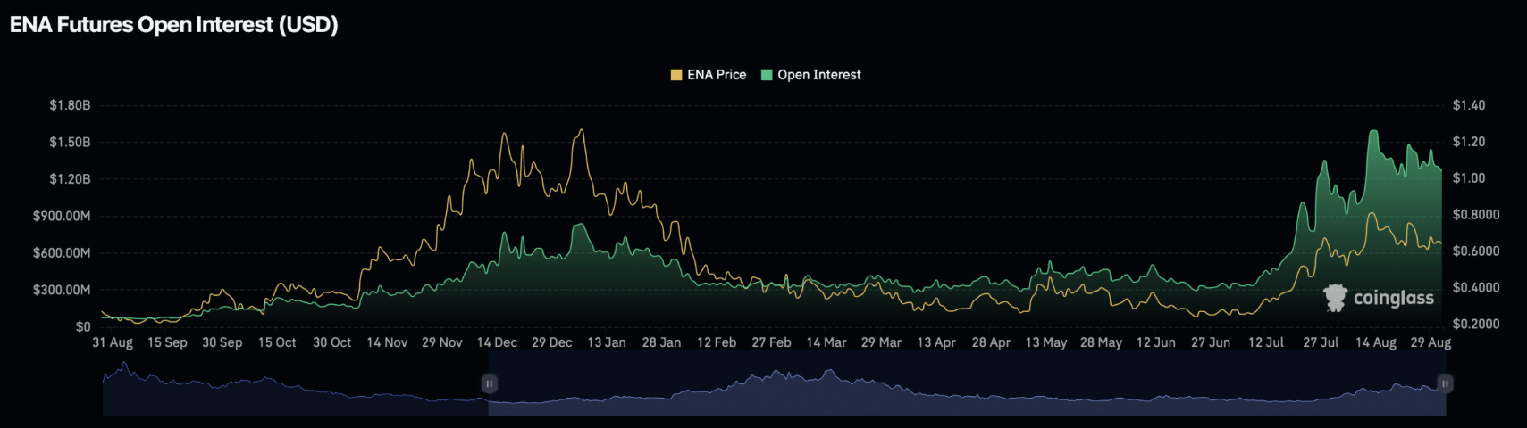1527x428 pixels.
Task: Click the yellow ENA Price legend swatch
Action: [676, 75]
